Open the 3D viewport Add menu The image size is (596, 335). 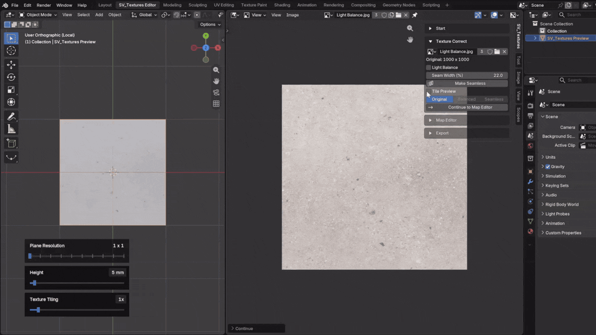[x=99, y=15]
